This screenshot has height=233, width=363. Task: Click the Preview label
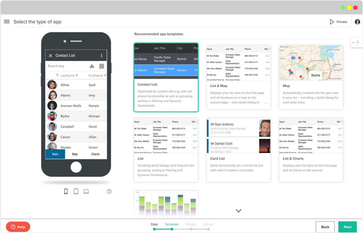342,22
